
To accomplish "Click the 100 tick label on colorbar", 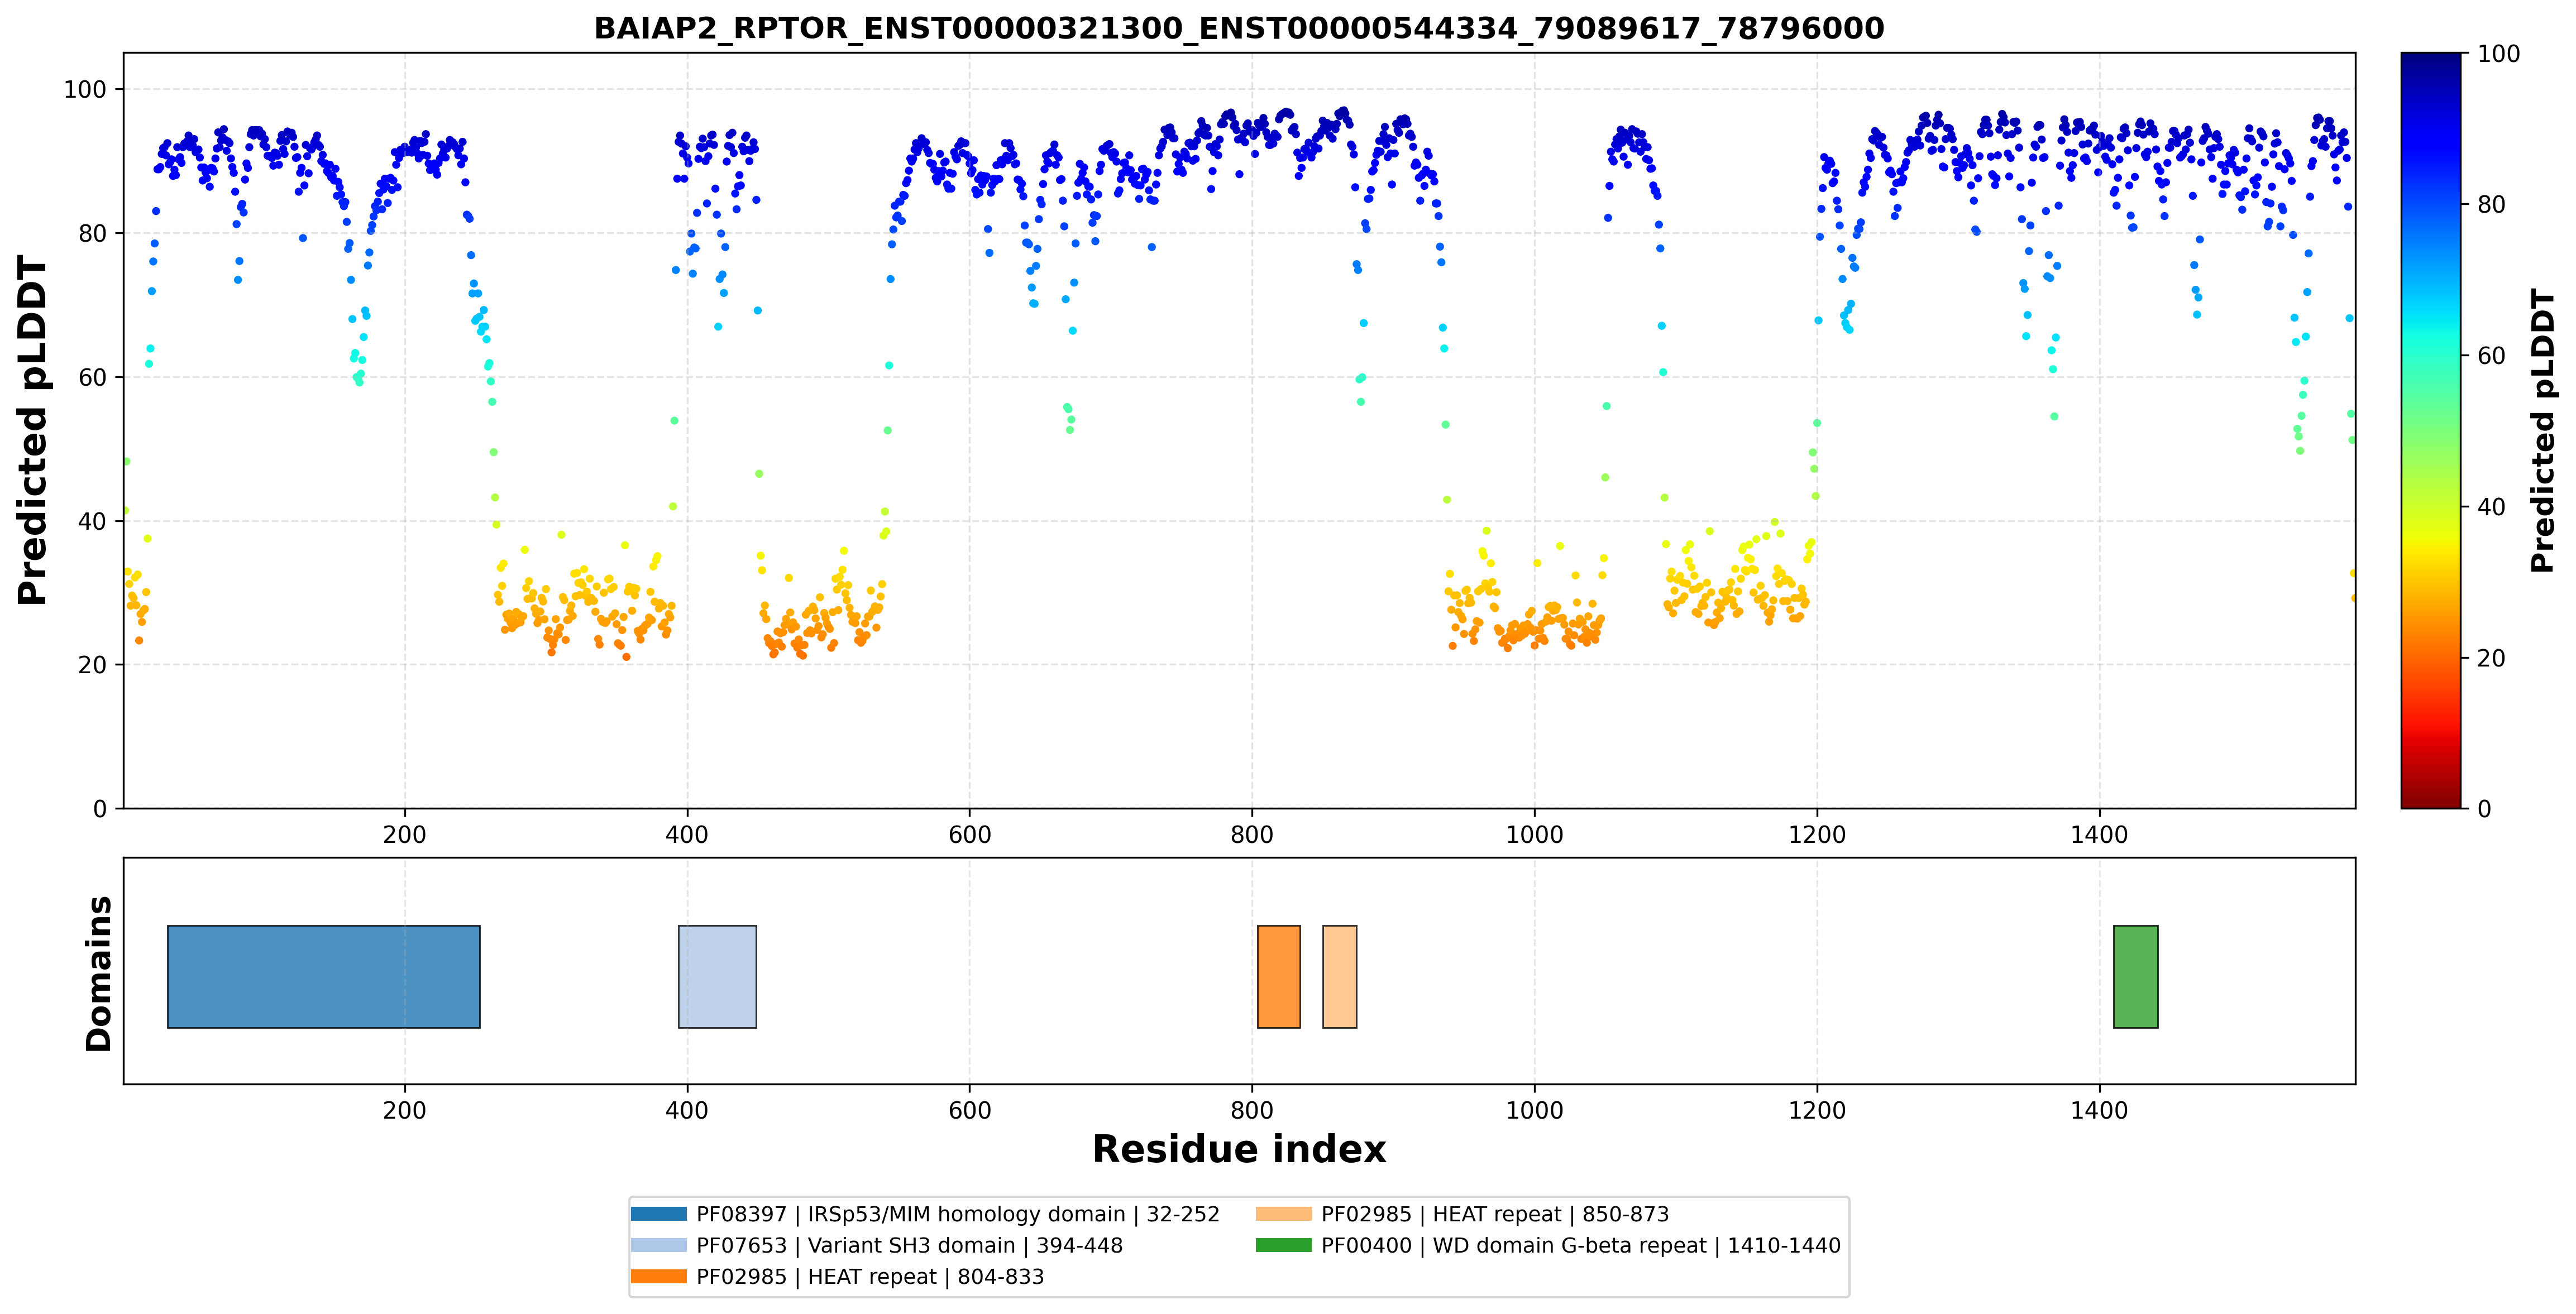I will 2498,54.
